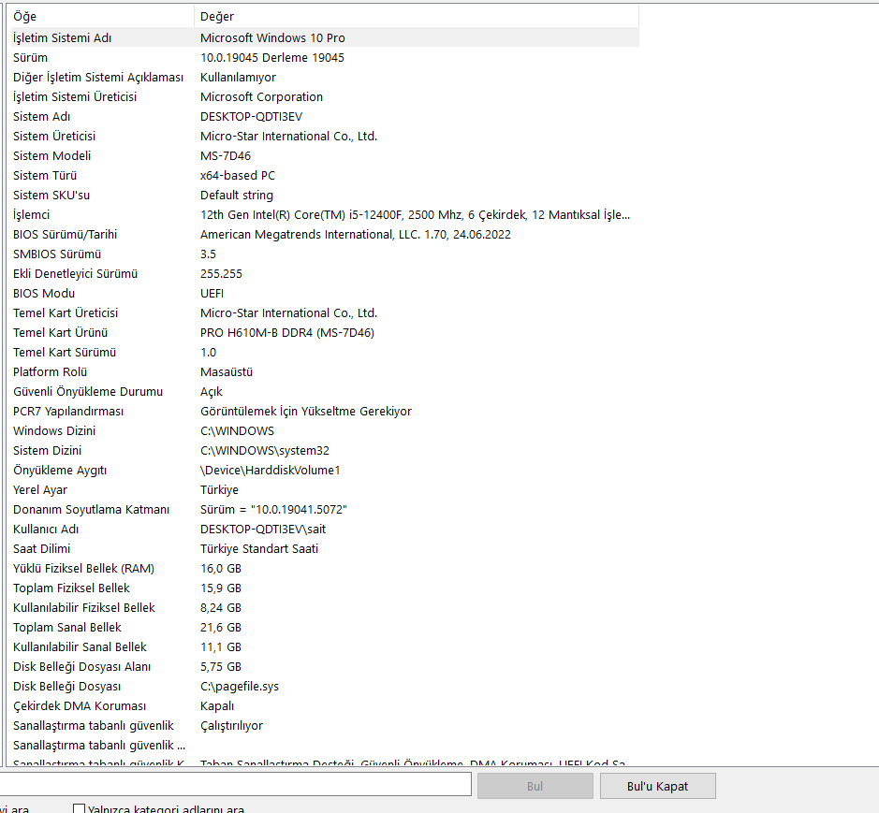879x813 pixels.
Task: Click the Öğe column header
Action: pos(103,16)
